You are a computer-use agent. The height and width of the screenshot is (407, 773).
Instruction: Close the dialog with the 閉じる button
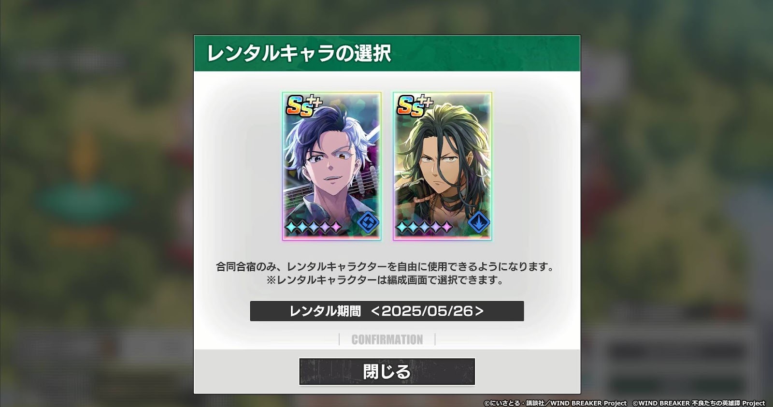coord(387,371)
